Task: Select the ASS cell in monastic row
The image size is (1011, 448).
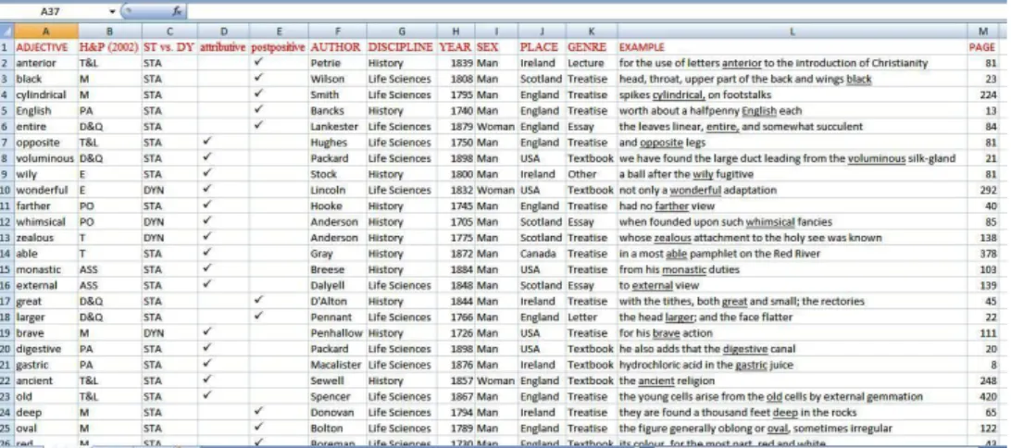Action: 109,269
